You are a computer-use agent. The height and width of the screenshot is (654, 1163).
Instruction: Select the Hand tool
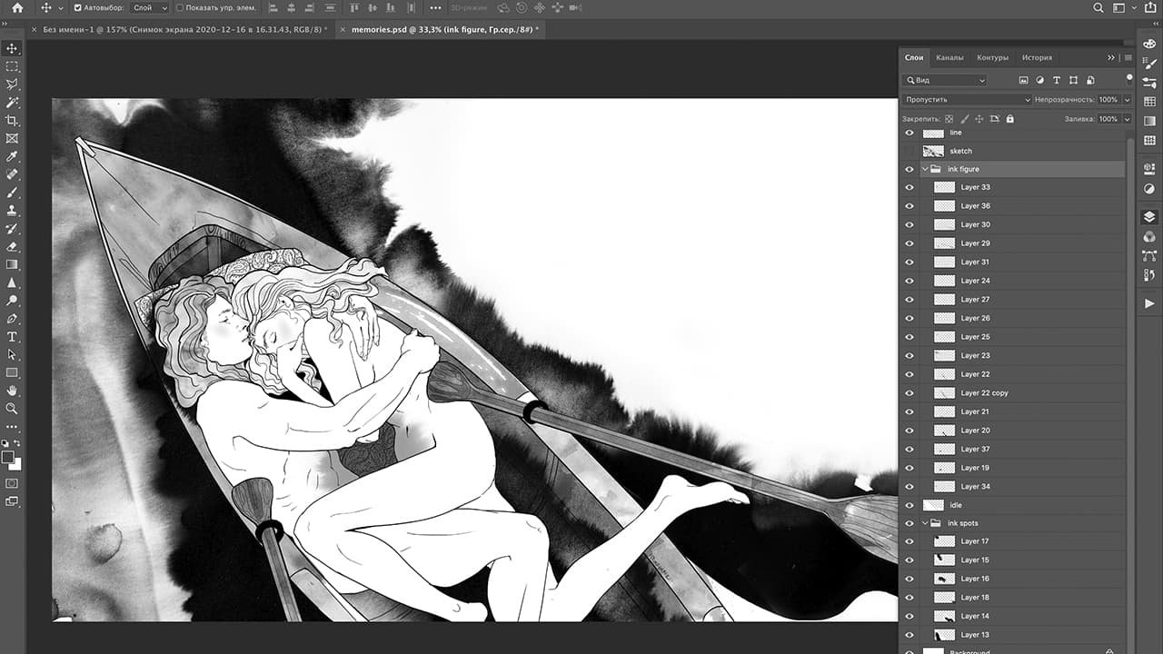(x=12, y=391)
